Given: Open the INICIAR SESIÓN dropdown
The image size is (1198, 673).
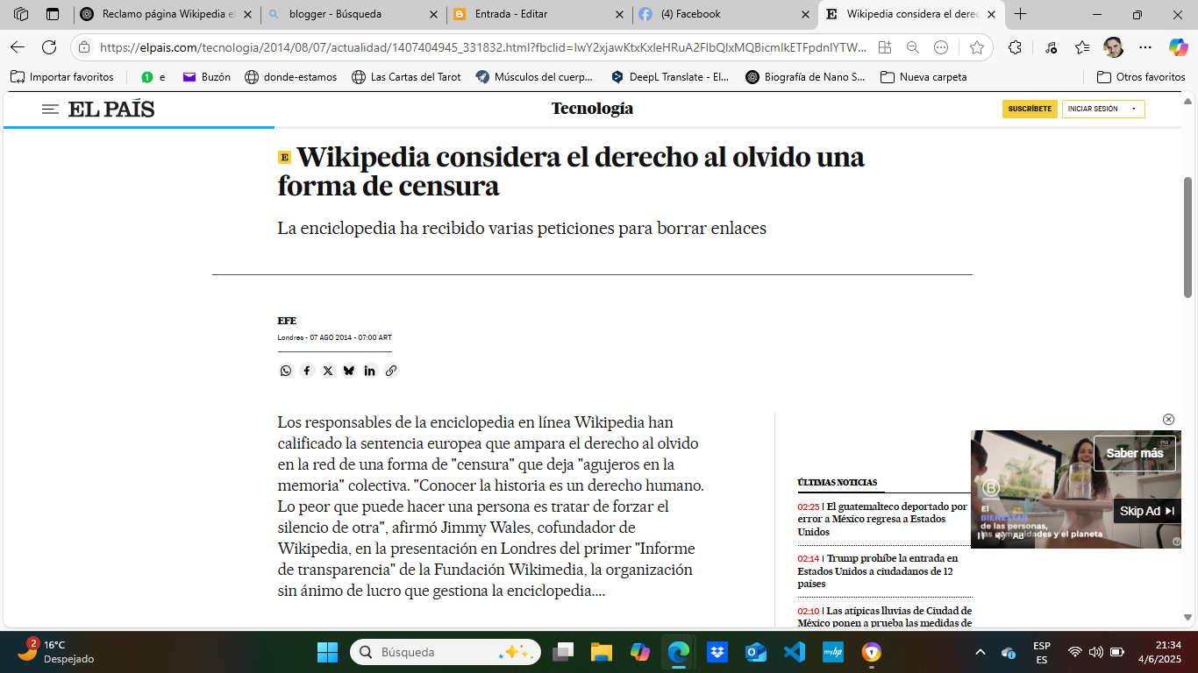Looking at the screenshot, I should tap(1103, 109).
